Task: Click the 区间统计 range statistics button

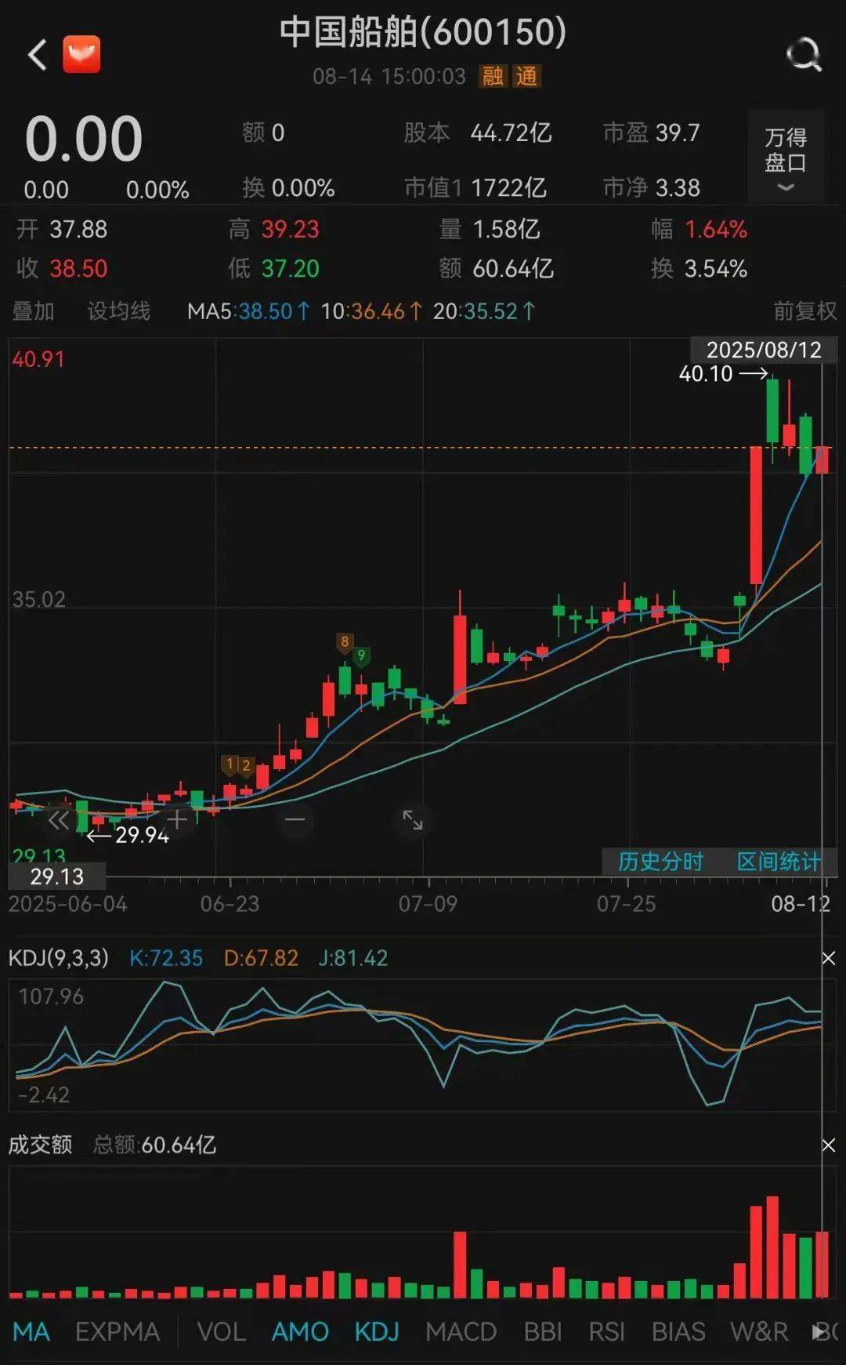Action: click(x=778, y=862)
